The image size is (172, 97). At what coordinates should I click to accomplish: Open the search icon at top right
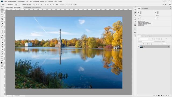click(163, 5)
